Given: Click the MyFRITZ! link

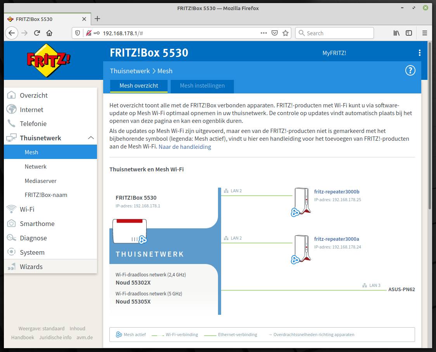Looking at the screenshot, I should [x=334, y=53].
